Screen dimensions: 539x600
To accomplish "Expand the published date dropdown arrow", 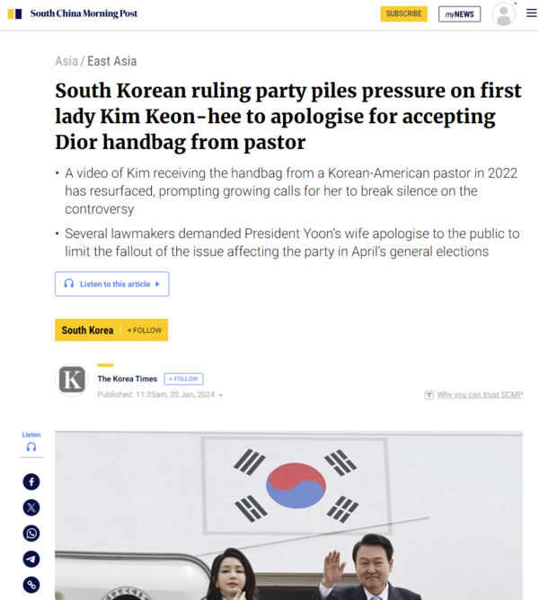I will tap(221, 395).
